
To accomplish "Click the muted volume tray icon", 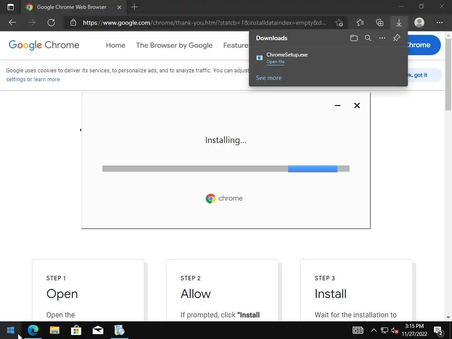I will (x=395, y=330).
